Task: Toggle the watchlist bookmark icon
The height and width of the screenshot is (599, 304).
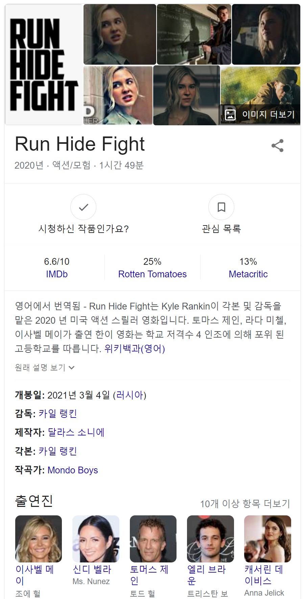Action: tap(221, 207)
